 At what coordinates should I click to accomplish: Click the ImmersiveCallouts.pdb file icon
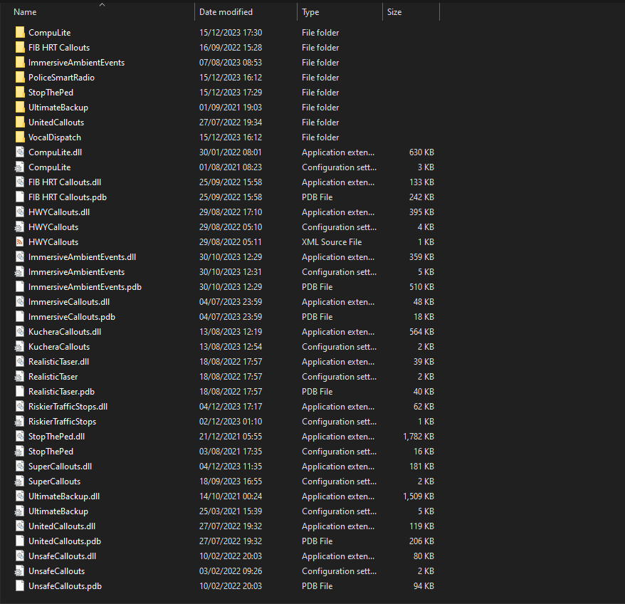click(x=20, y=317)
